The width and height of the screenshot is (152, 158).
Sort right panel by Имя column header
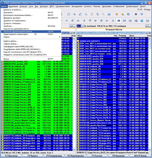95,36
